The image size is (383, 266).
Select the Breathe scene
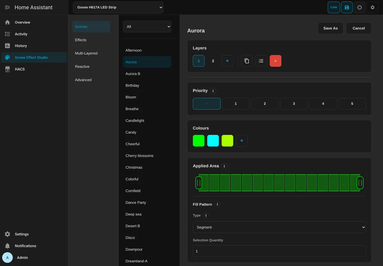pos(147,109)
